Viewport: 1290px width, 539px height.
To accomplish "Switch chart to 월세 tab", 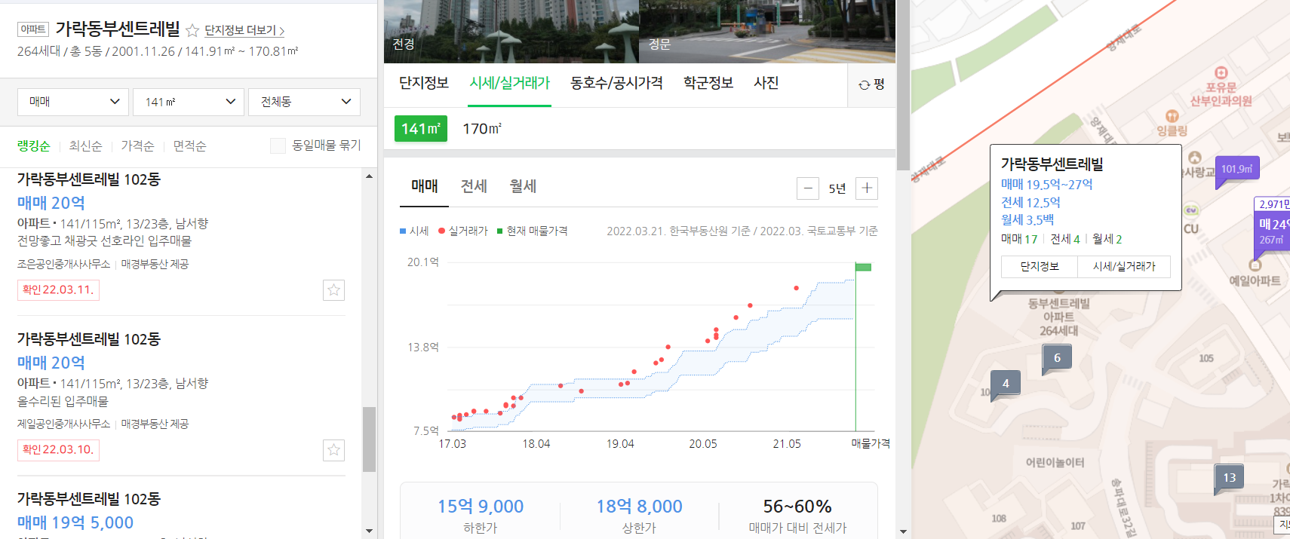I will point(523,186).
